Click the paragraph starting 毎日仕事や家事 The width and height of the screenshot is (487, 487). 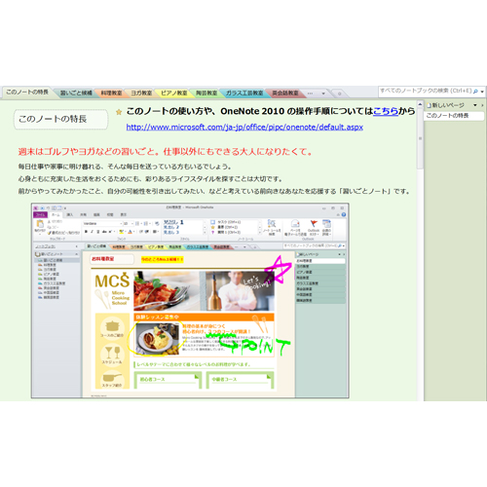point(125,167)
